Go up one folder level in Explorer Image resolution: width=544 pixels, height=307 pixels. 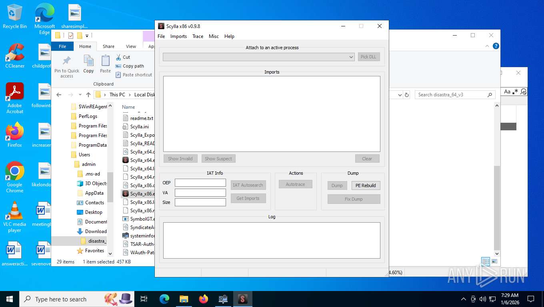88,95
